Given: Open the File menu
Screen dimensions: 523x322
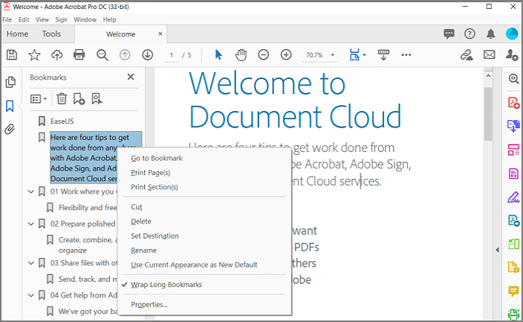Looking at the screenshot, I should pyautogui.click(x=7, y=19).
